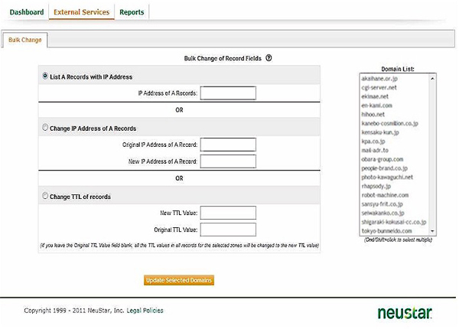
Task: Open the External Services tab
Action: 81,12
